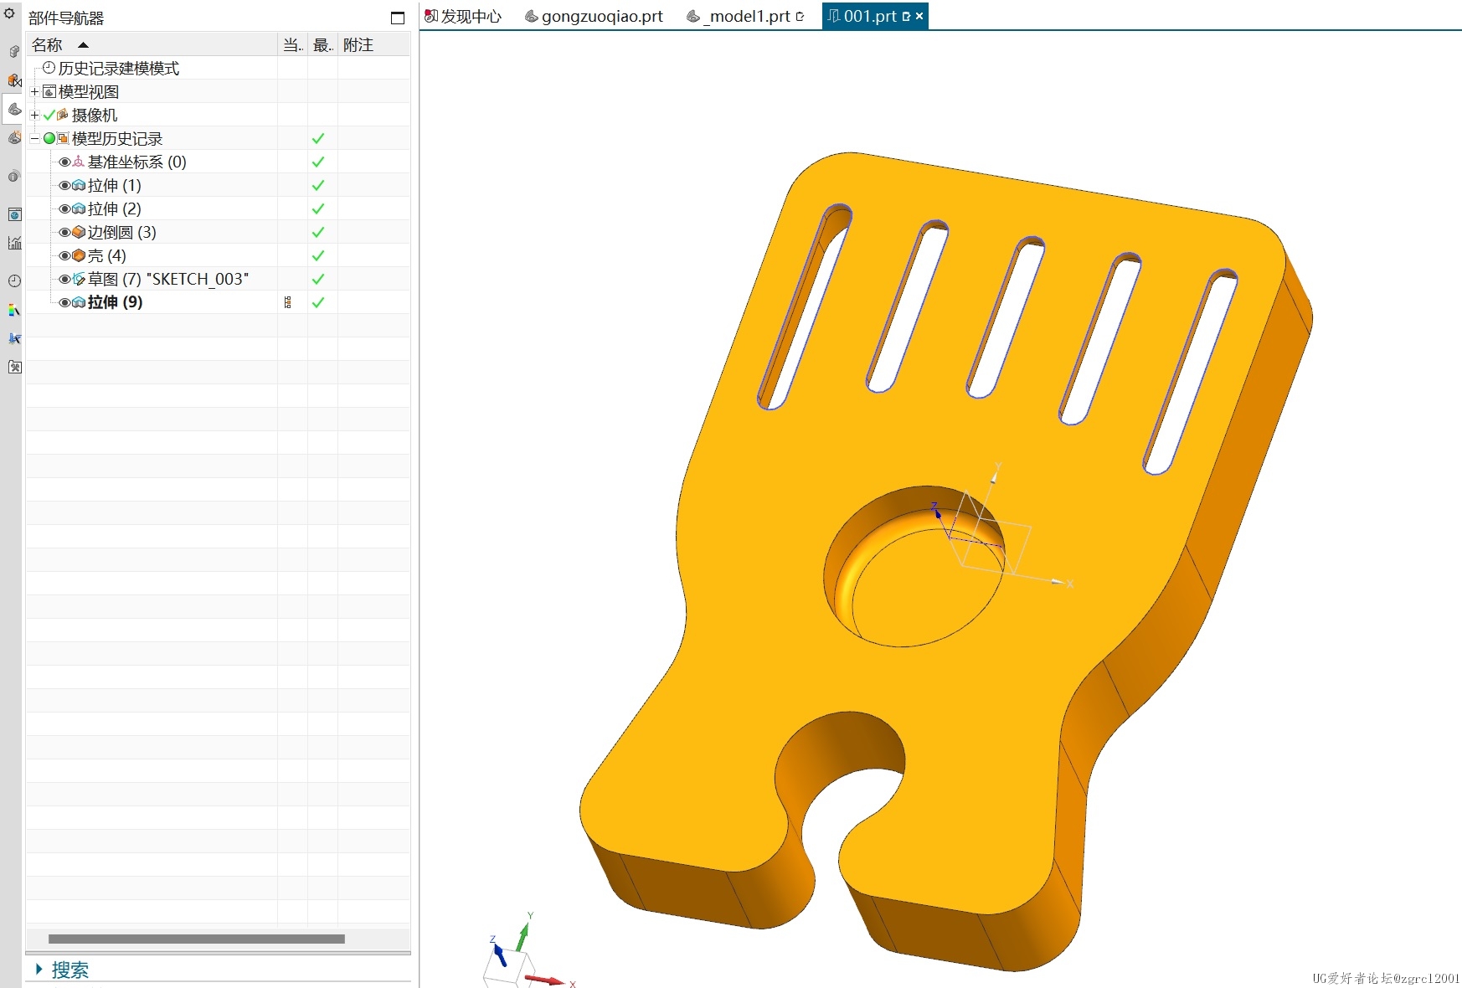Image resolution: width=1462 pixels, height=988 pixels.
Task: Select the 草图 (7) "SKETCH_003" label
Action: click(x=168, y=279)
